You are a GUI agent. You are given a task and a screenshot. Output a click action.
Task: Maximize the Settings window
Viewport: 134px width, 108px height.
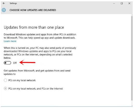click(122, 3)
